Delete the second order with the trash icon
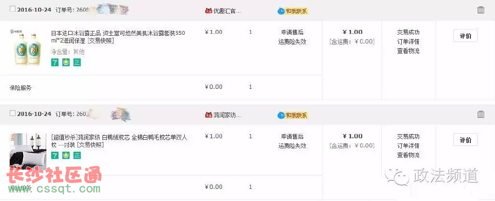This screenshot has height=201, width=495. click(480, 114)
